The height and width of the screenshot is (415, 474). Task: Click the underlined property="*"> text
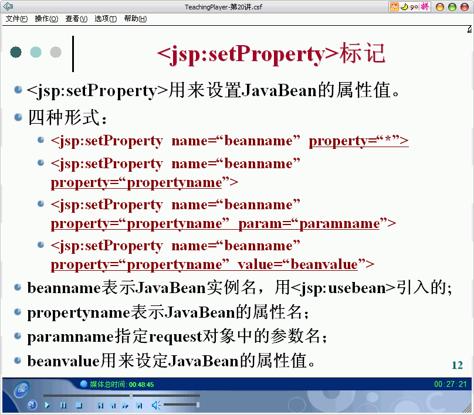(x=358, y=141)
